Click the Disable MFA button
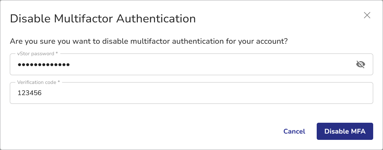The height and width of the screenshot is (150, 383). pos(344,131)
